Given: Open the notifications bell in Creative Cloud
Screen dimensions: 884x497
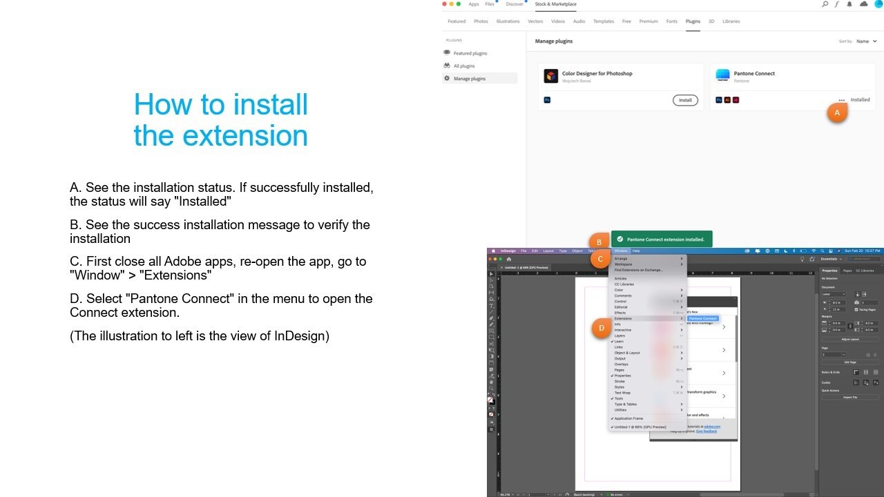Looking at the screenshot, I should (x=849, y=4).
